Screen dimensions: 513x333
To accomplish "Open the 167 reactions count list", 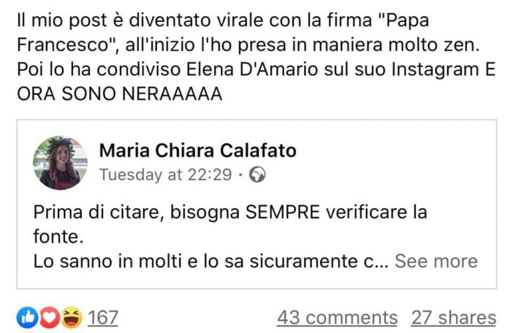I will pos(103,318).
